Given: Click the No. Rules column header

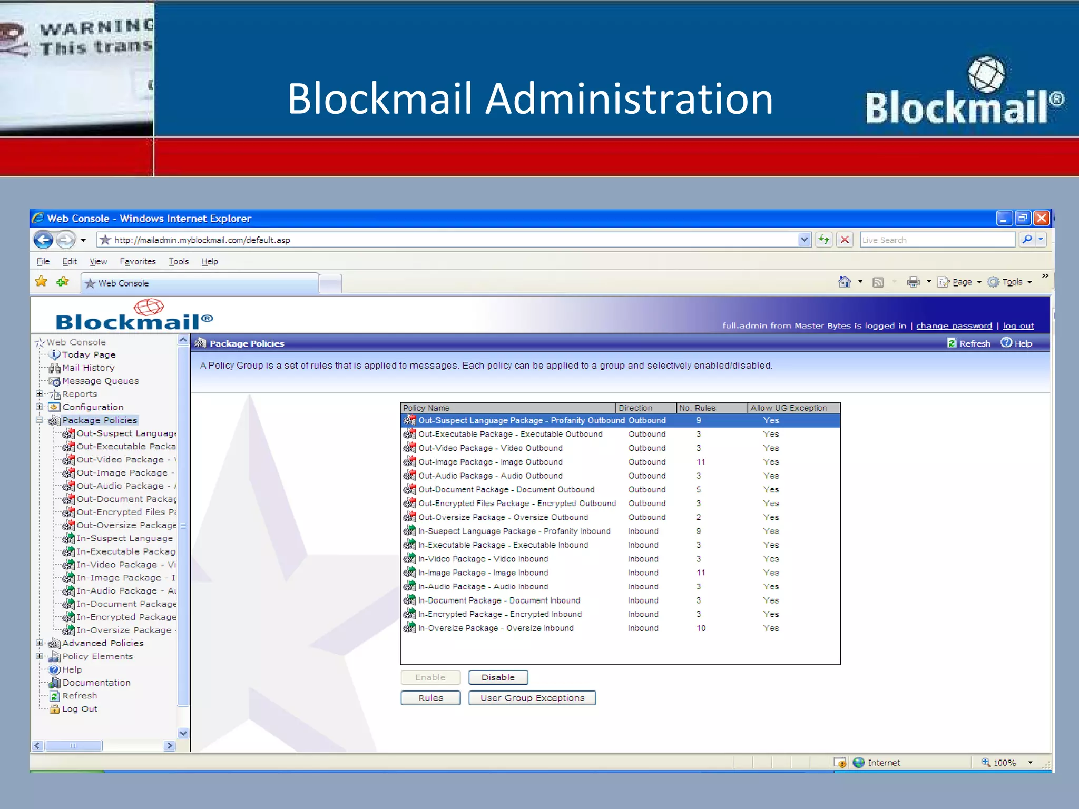Looking at the screenshot, I should point(712,408).
